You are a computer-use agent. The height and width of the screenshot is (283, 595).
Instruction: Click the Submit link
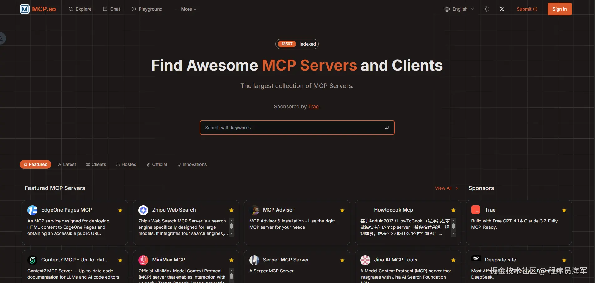point(527,9)
